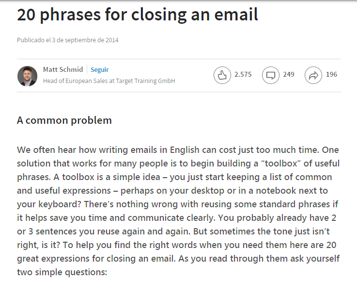Click the 'Publicado el 3 de septiembre de 2014' date
This screenshot has height=282, width=357.
(68, 40)
